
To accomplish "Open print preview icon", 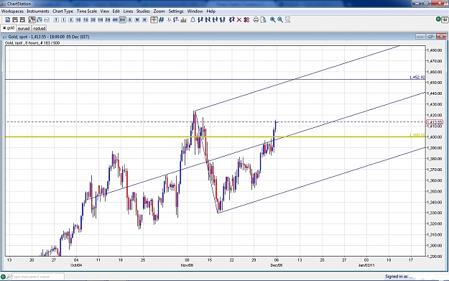I will click(x=264, y=20).
